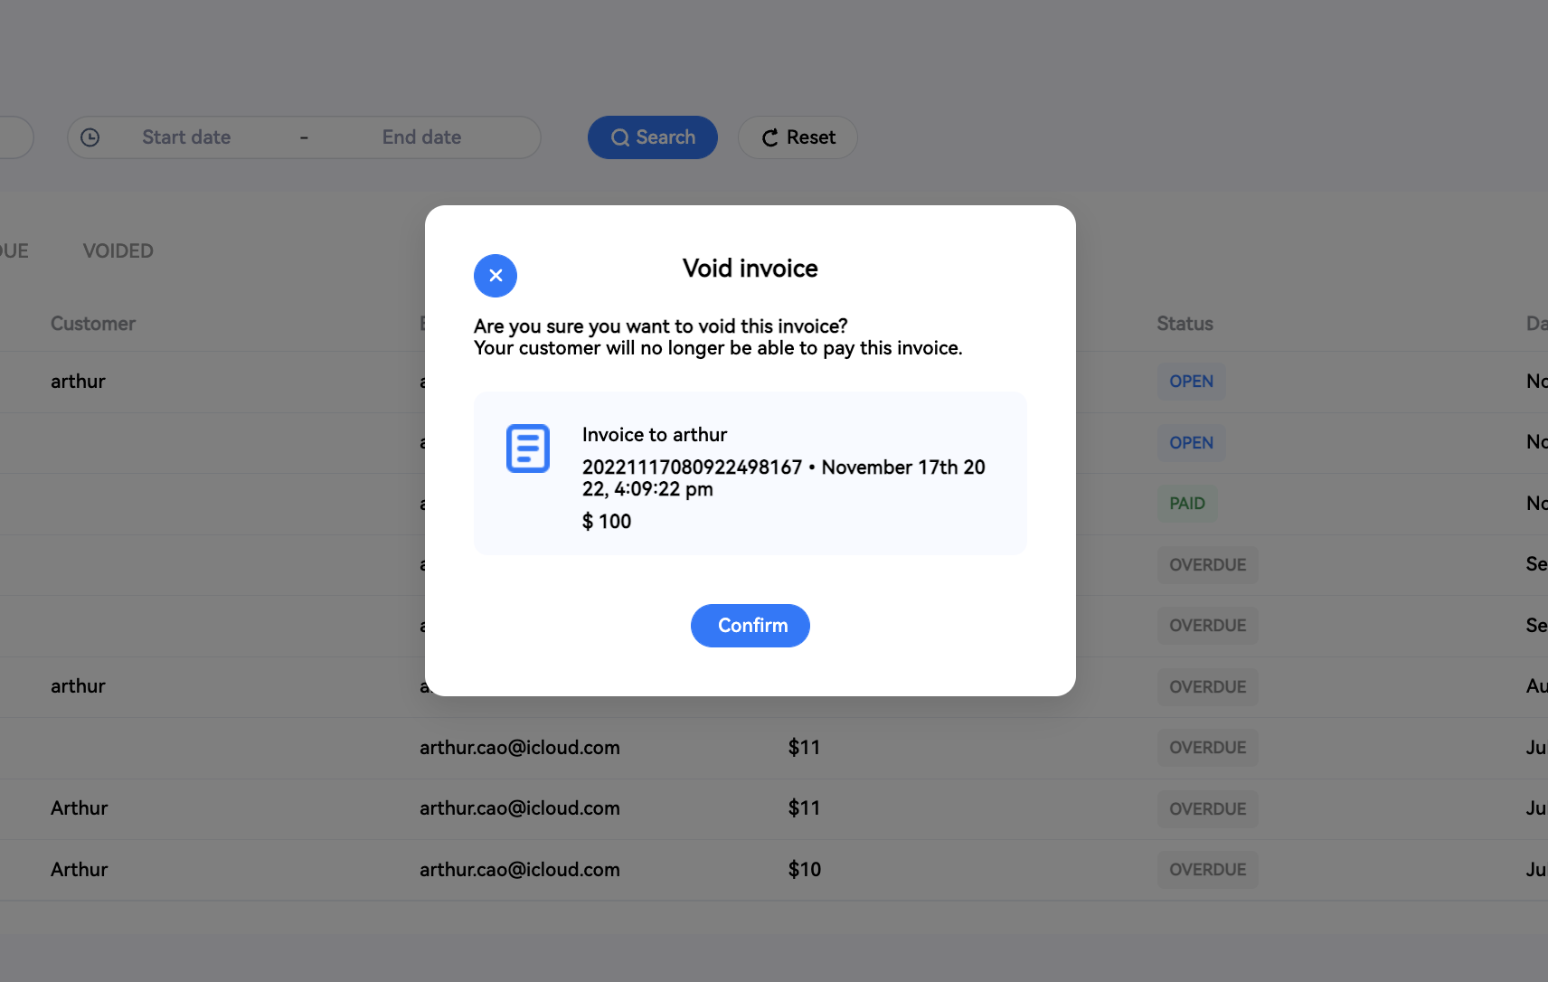
Task: Click the circular arrow Reset icon
Action: pos(770,137)
